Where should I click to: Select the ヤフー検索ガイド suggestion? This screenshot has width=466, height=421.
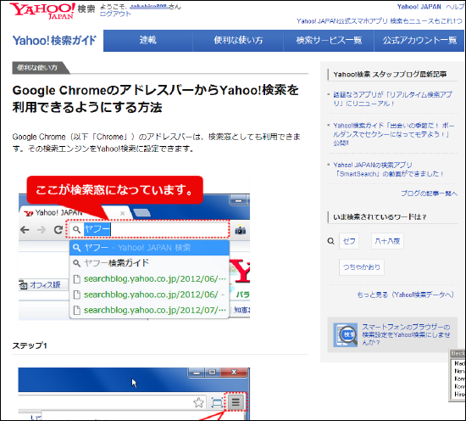coord(149,263)
